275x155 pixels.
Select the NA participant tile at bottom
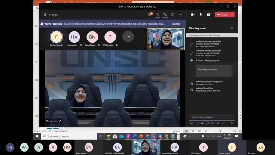pos(117,147)
